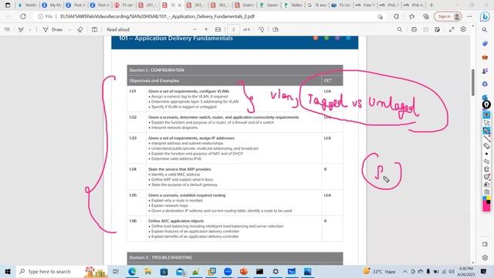Click the Type here to search box
The height and width of the screenshot is (278, 494).
coord(63,271)
